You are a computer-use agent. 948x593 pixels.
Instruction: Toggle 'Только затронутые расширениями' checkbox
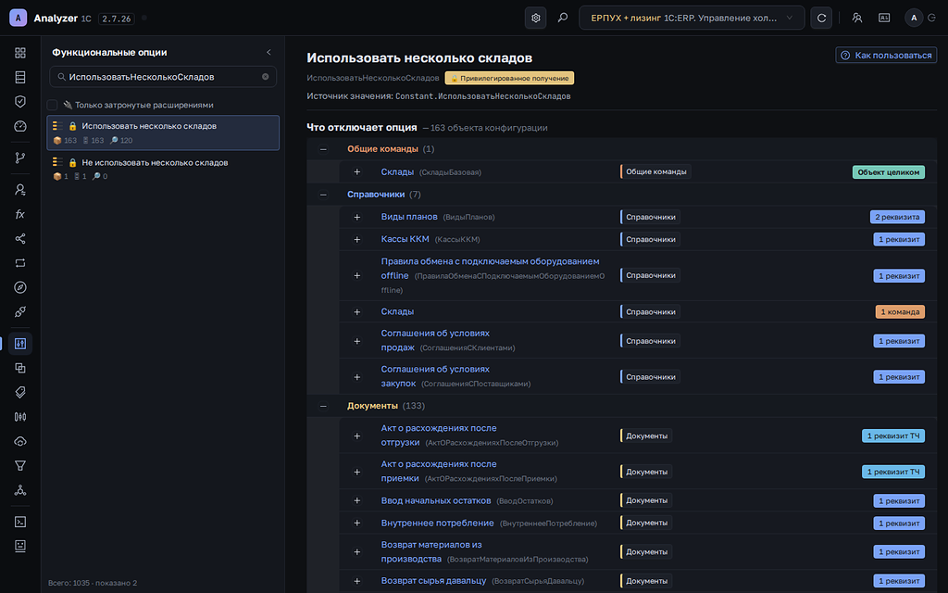53,105
